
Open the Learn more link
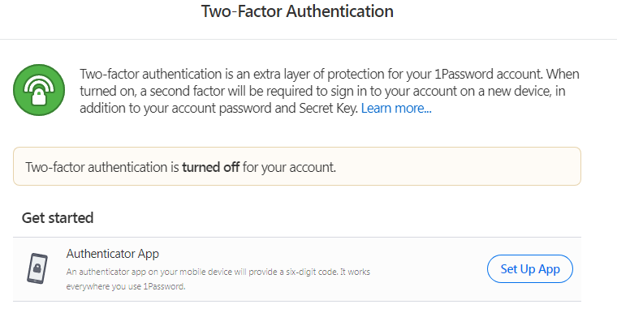pyautogui.click(x=396, y=108)
